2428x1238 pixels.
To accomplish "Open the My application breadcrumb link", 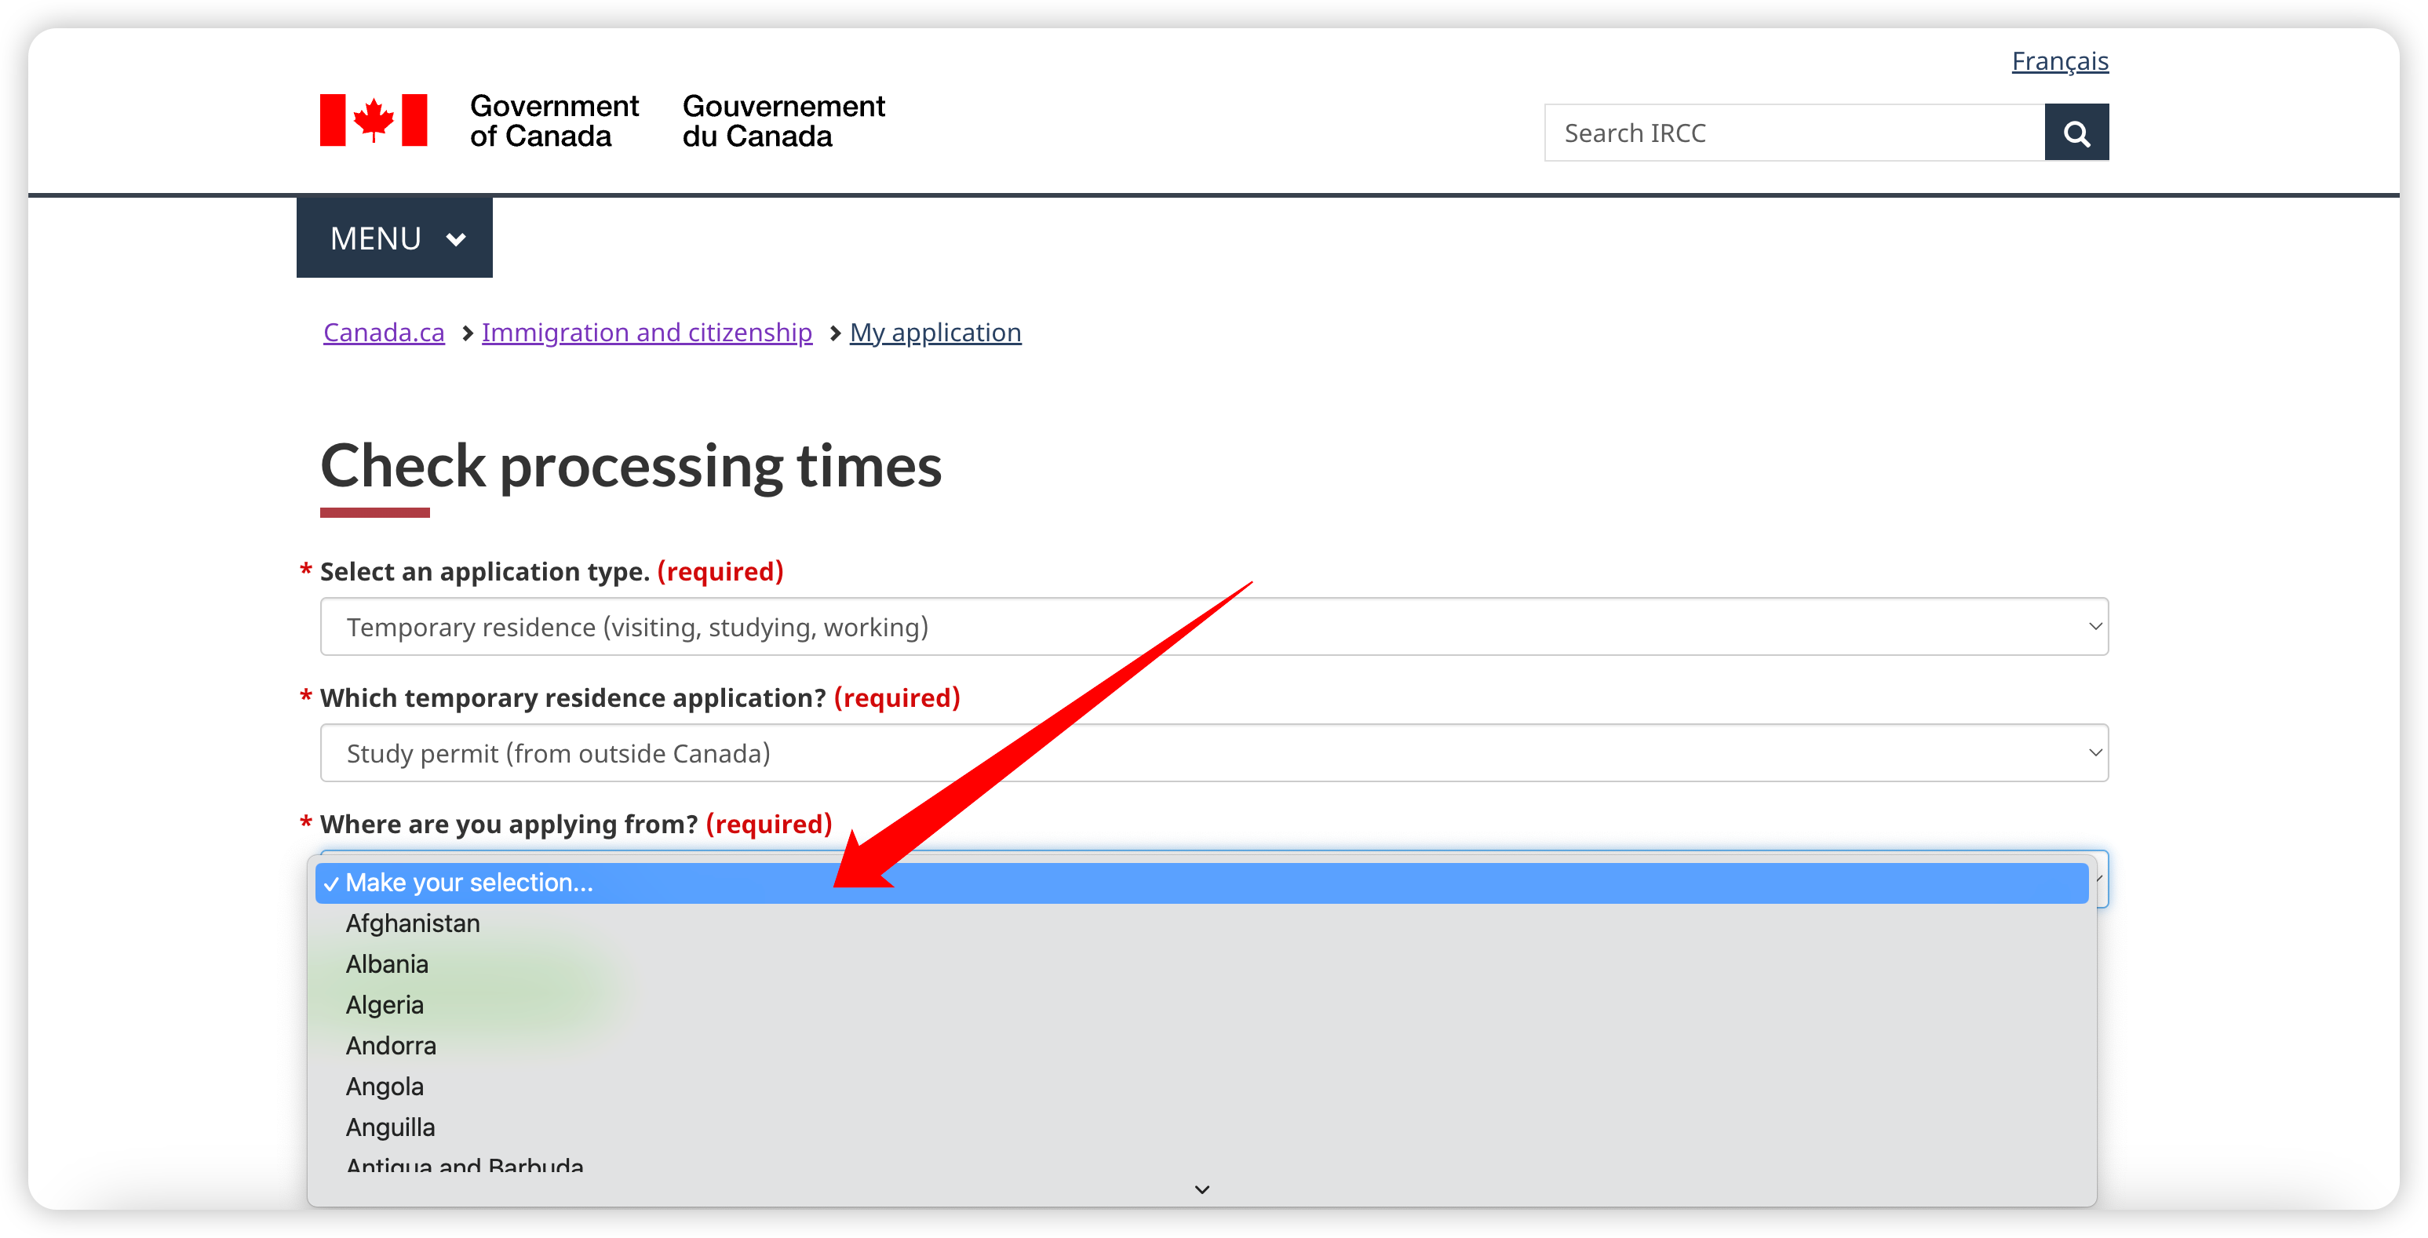I will (935, 333).
